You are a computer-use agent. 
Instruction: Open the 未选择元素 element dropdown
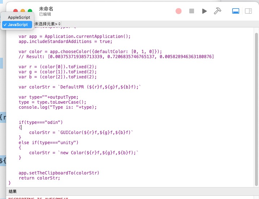(47, 24)
